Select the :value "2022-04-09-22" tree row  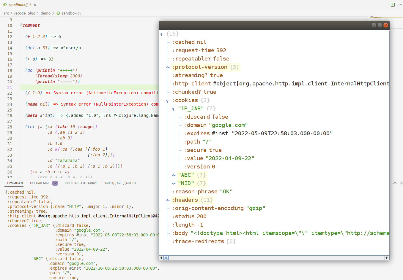219,158
